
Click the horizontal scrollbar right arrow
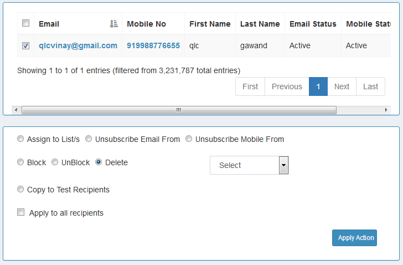386,110
